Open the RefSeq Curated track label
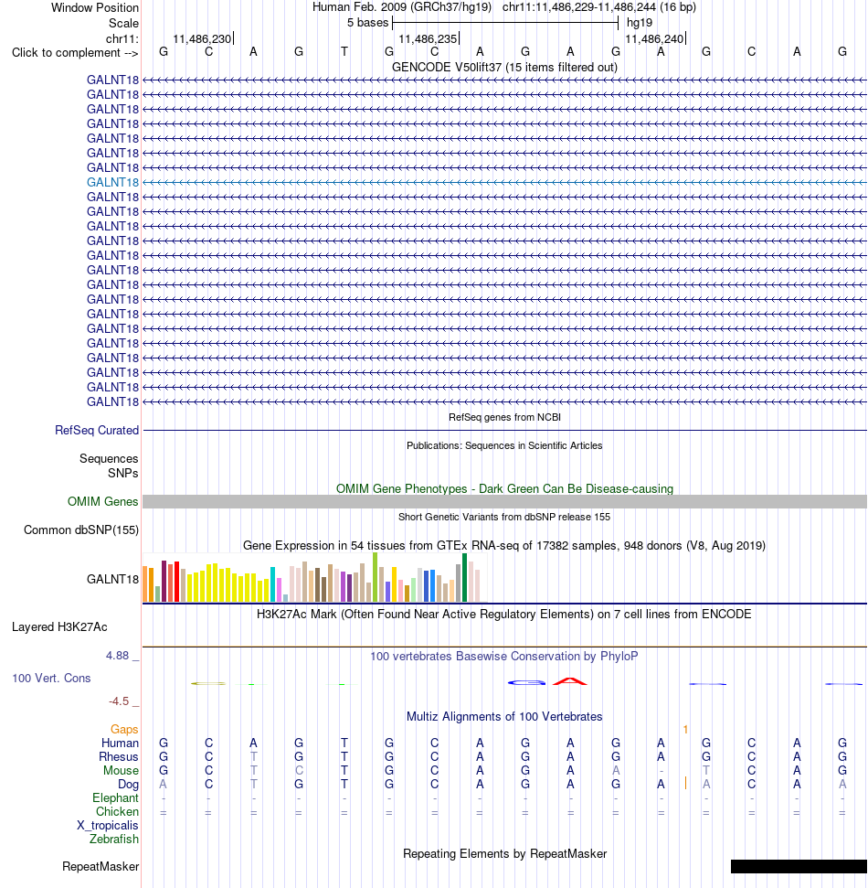The width and height of the screenshot is (868, 888). coord(97,431)
